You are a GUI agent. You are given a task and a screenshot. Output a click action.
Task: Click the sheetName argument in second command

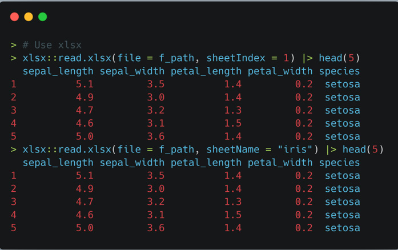click(x=233, y=150)
